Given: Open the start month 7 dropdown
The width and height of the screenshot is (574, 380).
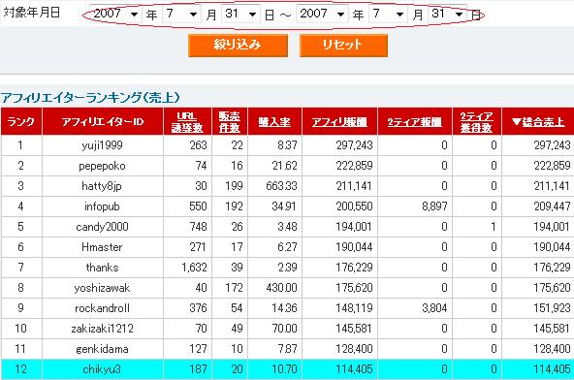Looking at the screenshot, I should pos(181,15).
